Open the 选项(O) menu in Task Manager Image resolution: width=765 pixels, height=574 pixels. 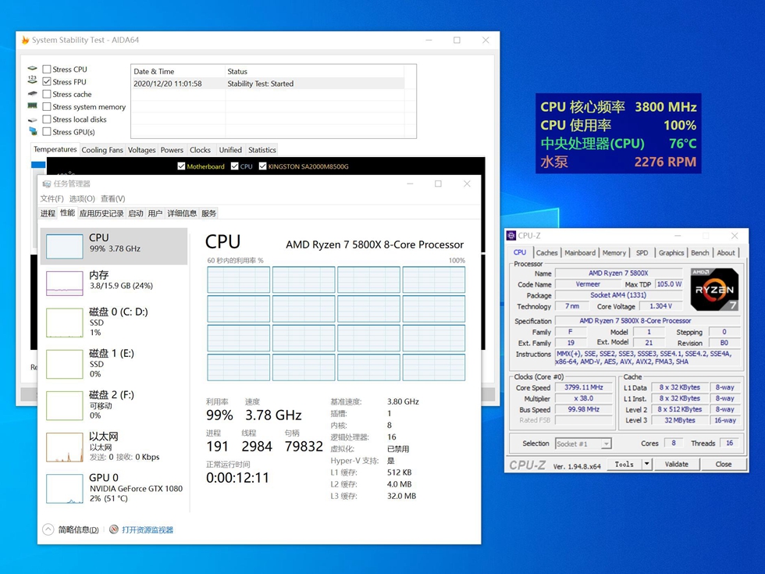pos(82,198)
